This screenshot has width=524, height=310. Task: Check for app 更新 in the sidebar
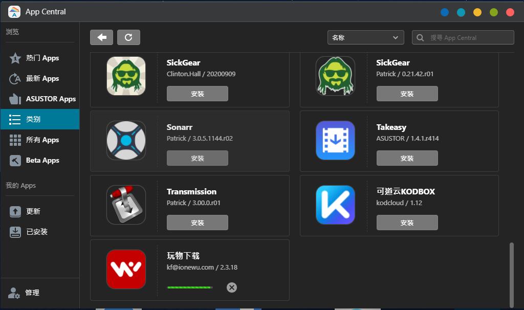(33, 211)
